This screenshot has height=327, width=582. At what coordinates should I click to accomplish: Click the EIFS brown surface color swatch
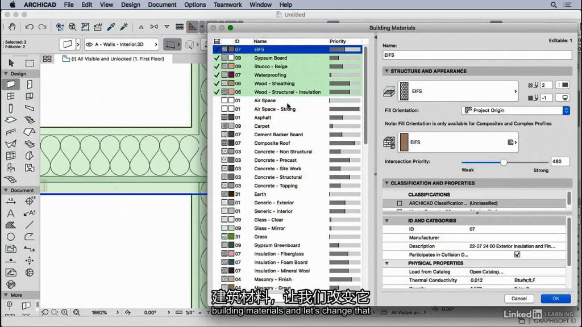point(404,142)
